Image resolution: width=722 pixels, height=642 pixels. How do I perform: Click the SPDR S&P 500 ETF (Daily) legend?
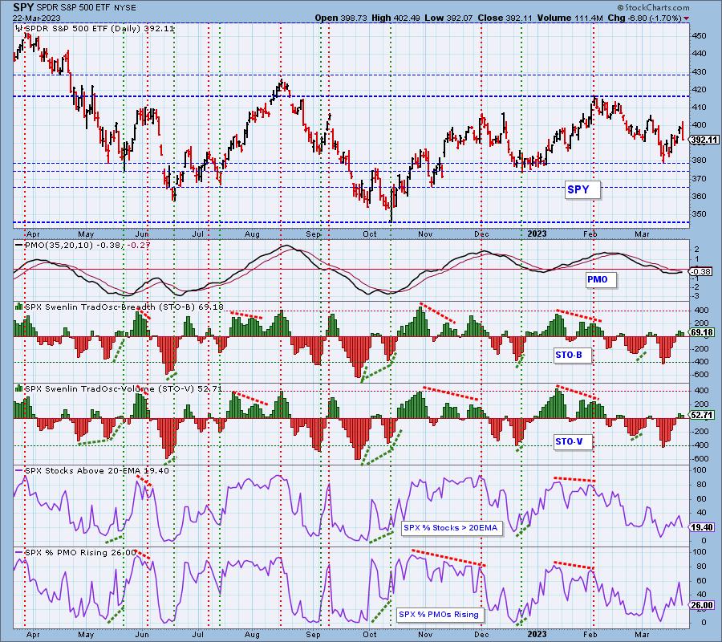[99, 29]
